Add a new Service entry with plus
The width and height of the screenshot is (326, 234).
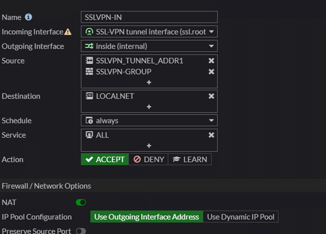pyautogui.click(x=149, y=146)
